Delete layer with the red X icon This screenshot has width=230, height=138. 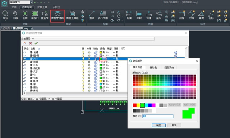click(x=30, y=43)
